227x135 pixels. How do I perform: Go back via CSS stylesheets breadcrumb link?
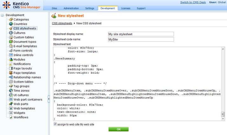[62, 23]
